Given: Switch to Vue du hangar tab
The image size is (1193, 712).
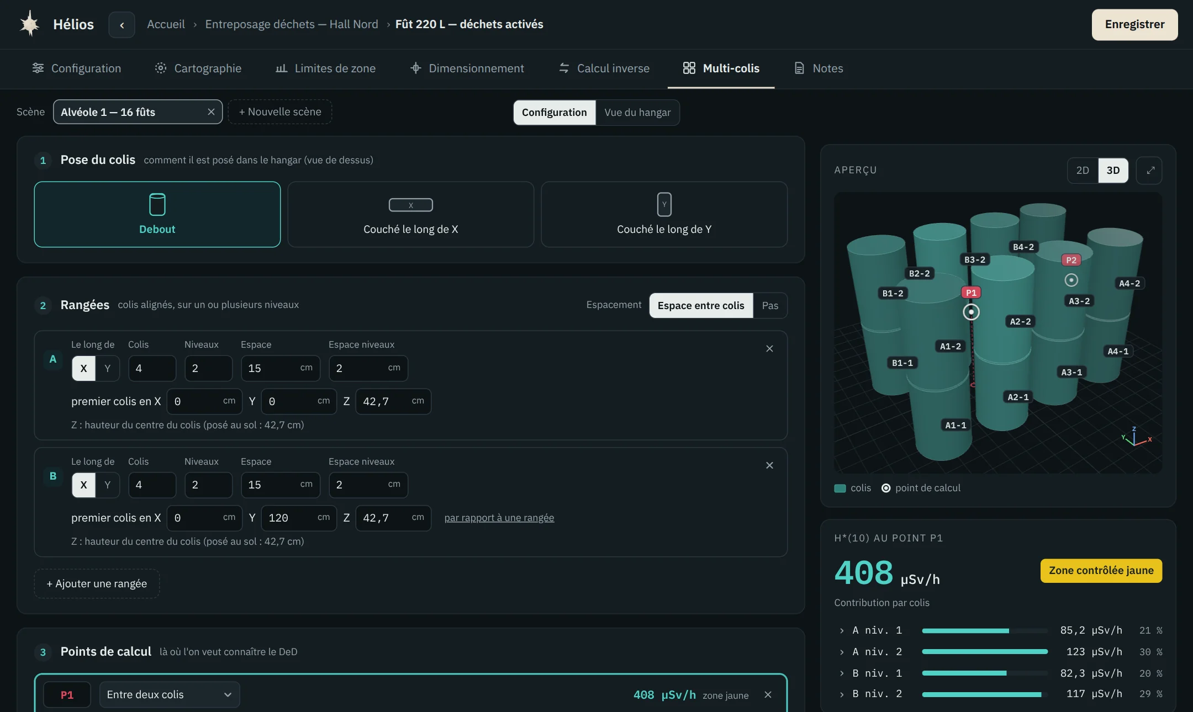Looking at the screenshot, I should point(637,113).
